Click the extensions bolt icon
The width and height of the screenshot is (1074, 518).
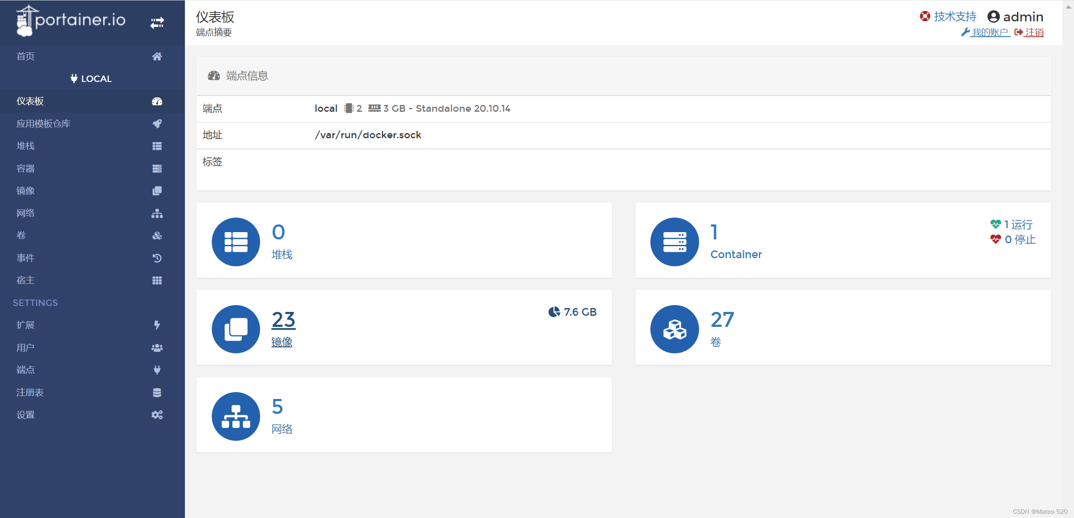(x=157, y=325)
